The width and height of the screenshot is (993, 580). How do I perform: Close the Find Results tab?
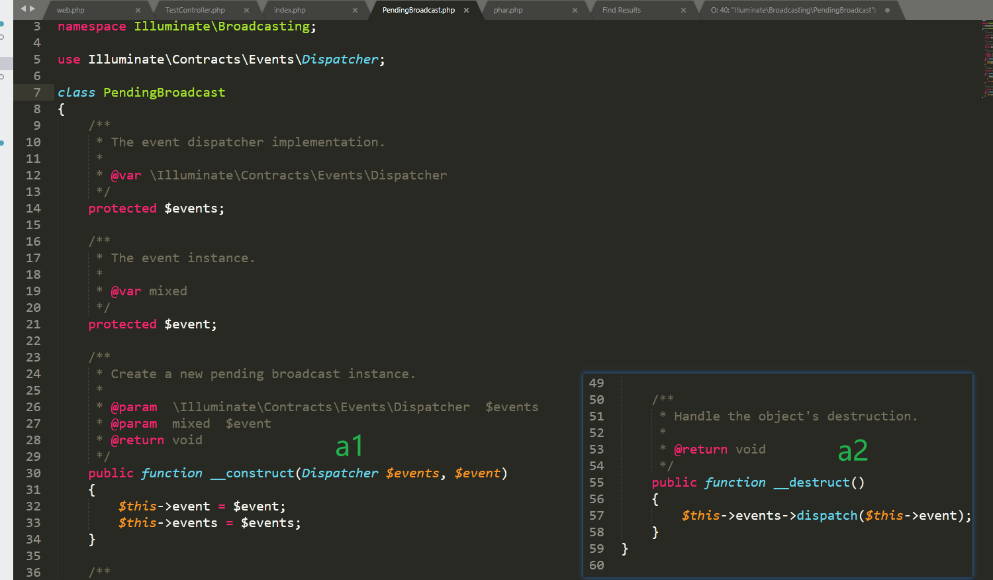(x=683, y=10)
